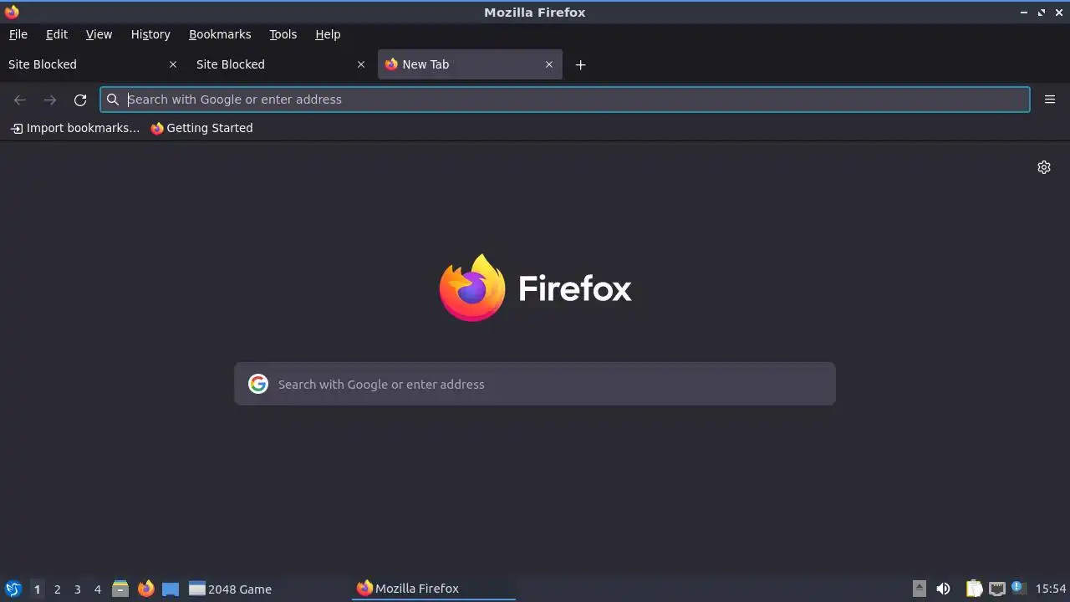
Task: Open the Tools menu
Action: pyautogui.click(x=283, y=34)
